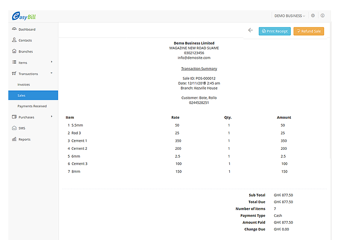Collapse the Transactions submenu arrow

coord(51,73)
